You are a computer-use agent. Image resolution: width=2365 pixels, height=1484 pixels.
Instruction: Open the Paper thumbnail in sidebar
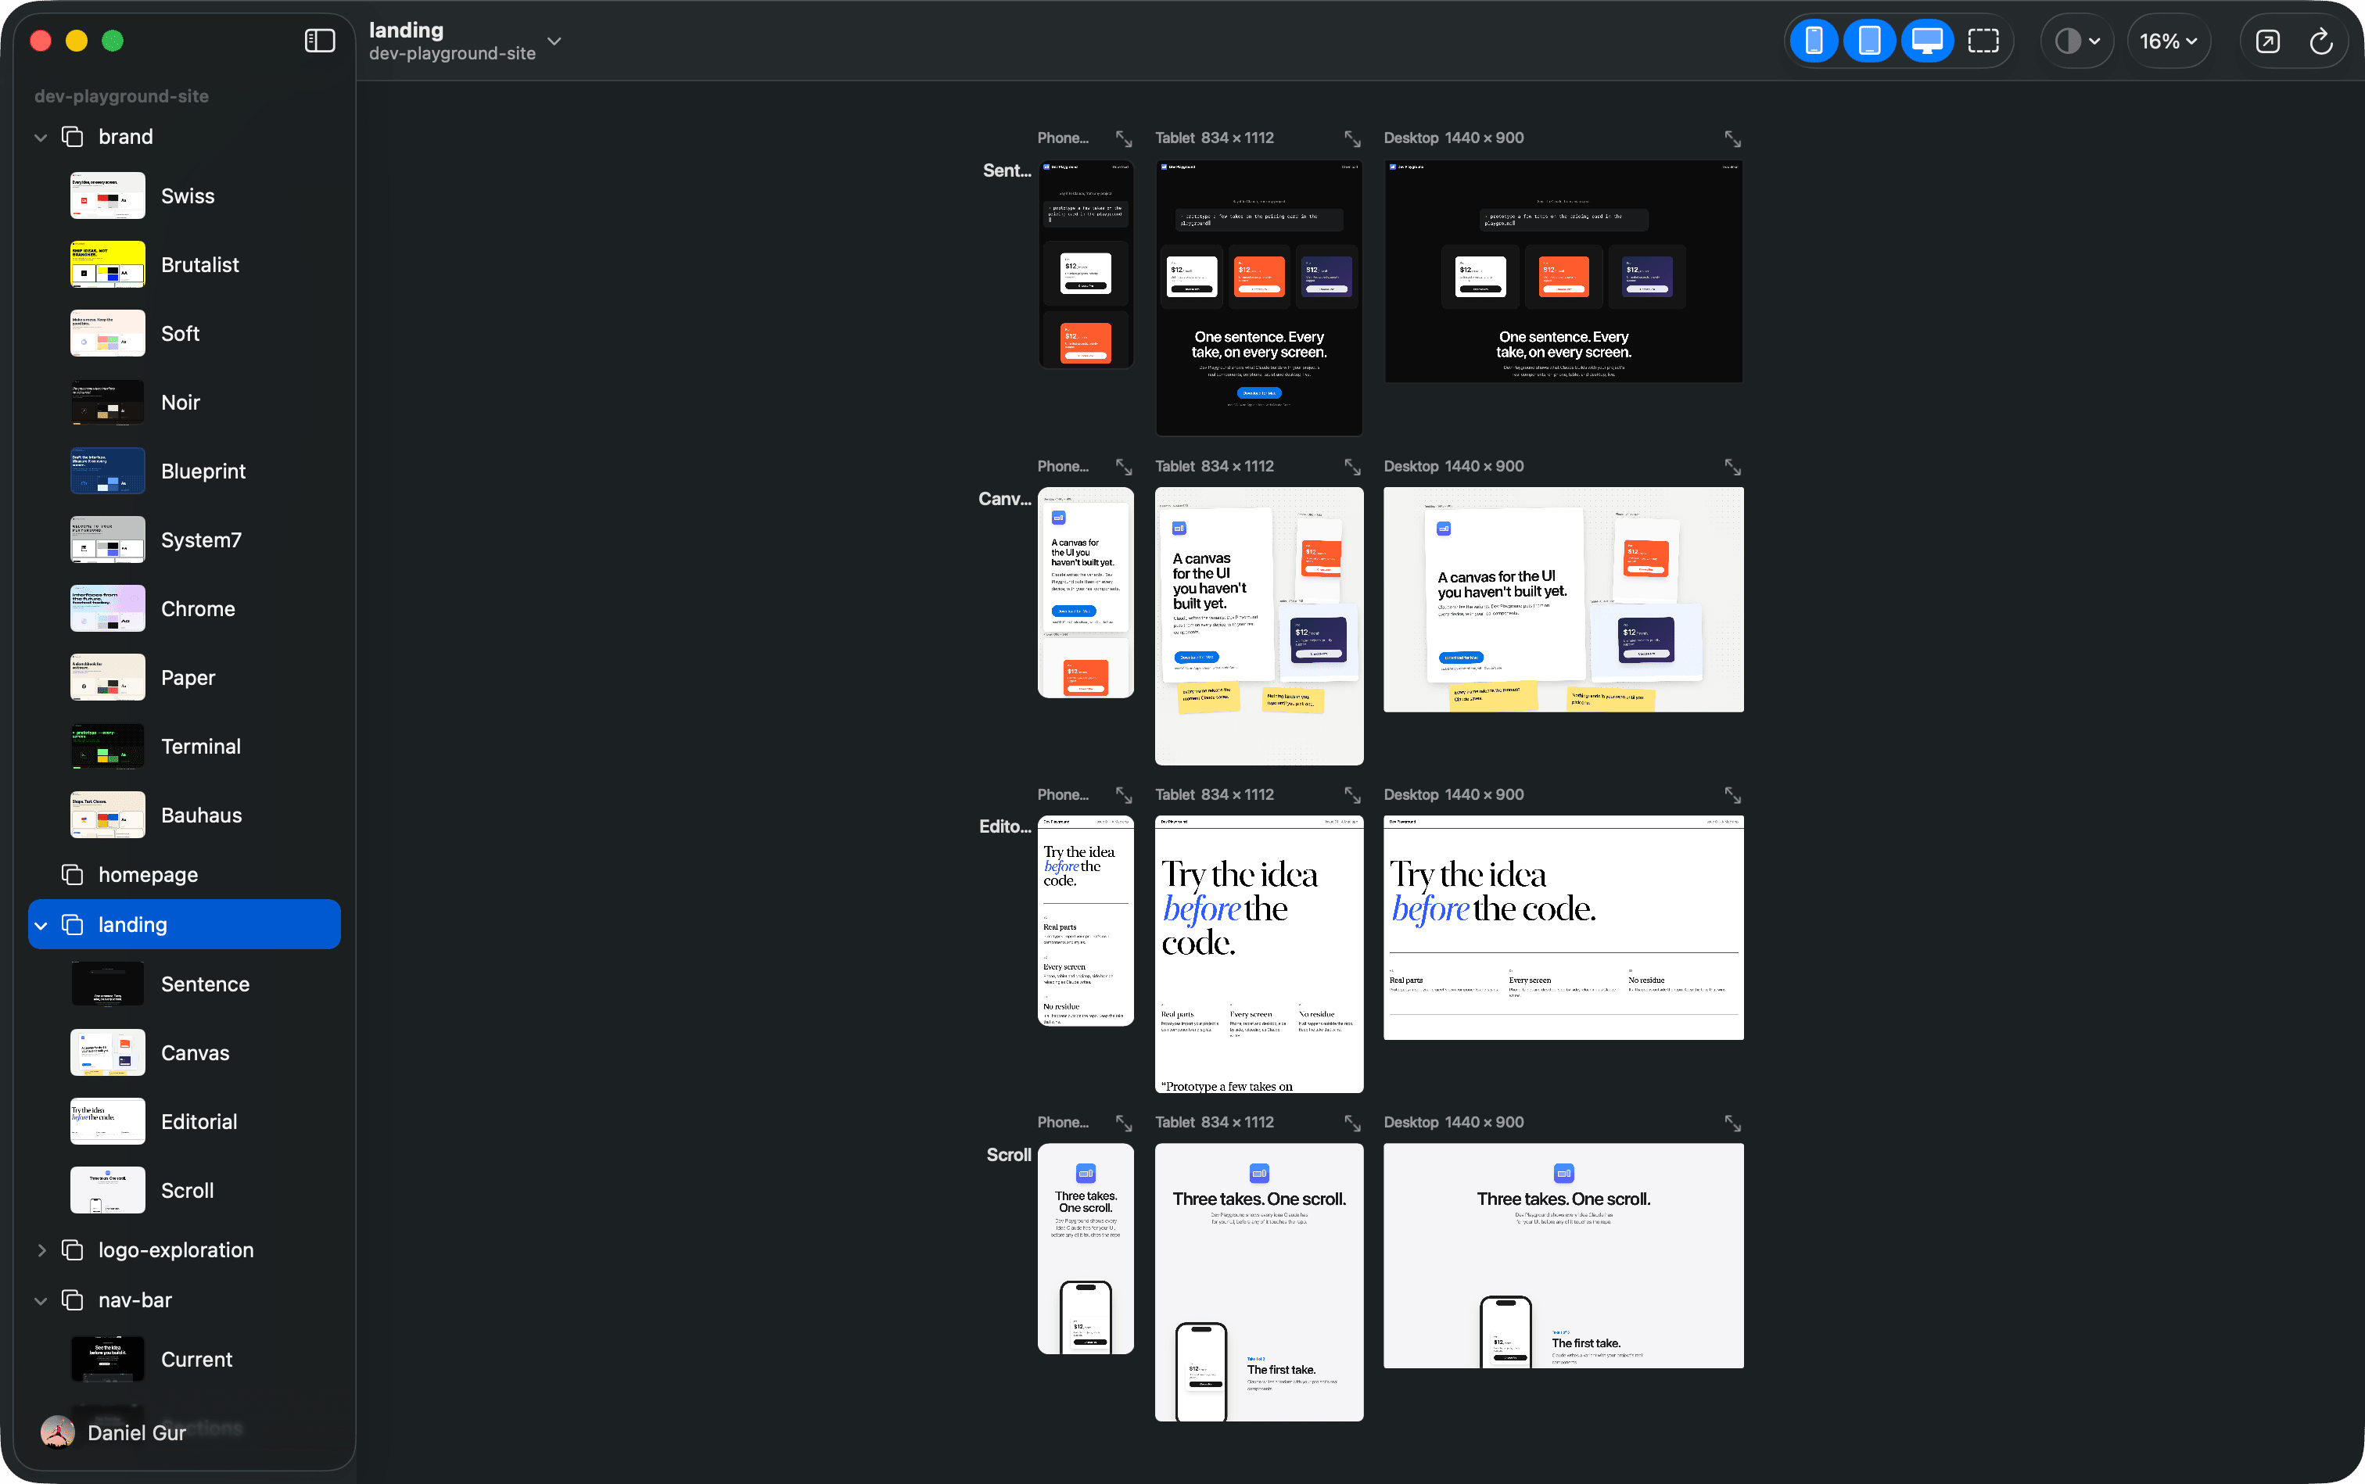(108, 676)
